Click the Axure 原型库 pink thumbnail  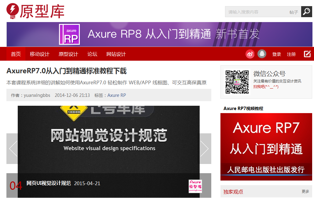(x=195, y=186)
